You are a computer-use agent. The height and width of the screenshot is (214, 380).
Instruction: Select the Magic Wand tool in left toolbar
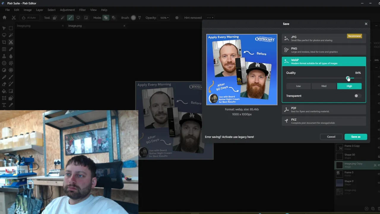tap(11, 35)
